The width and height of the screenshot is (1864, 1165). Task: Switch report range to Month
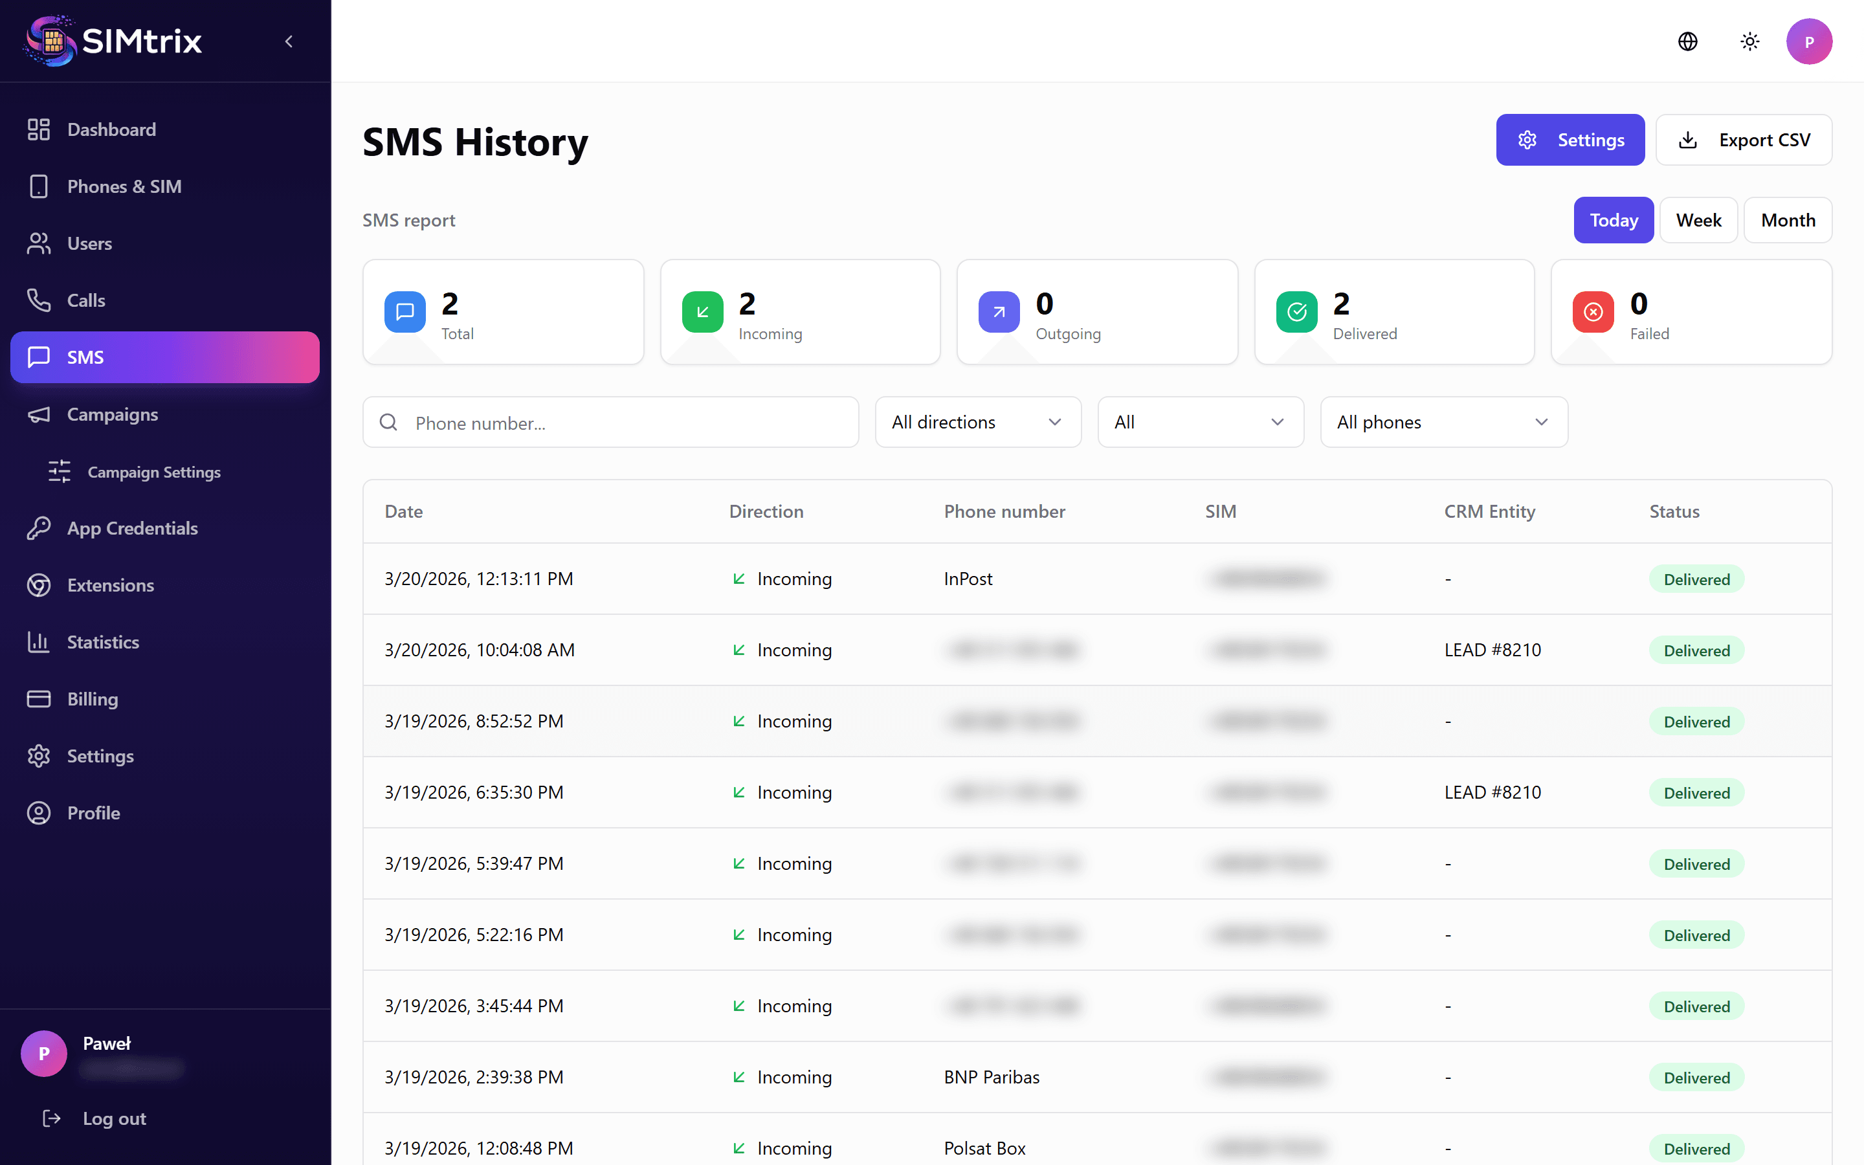1787,220
